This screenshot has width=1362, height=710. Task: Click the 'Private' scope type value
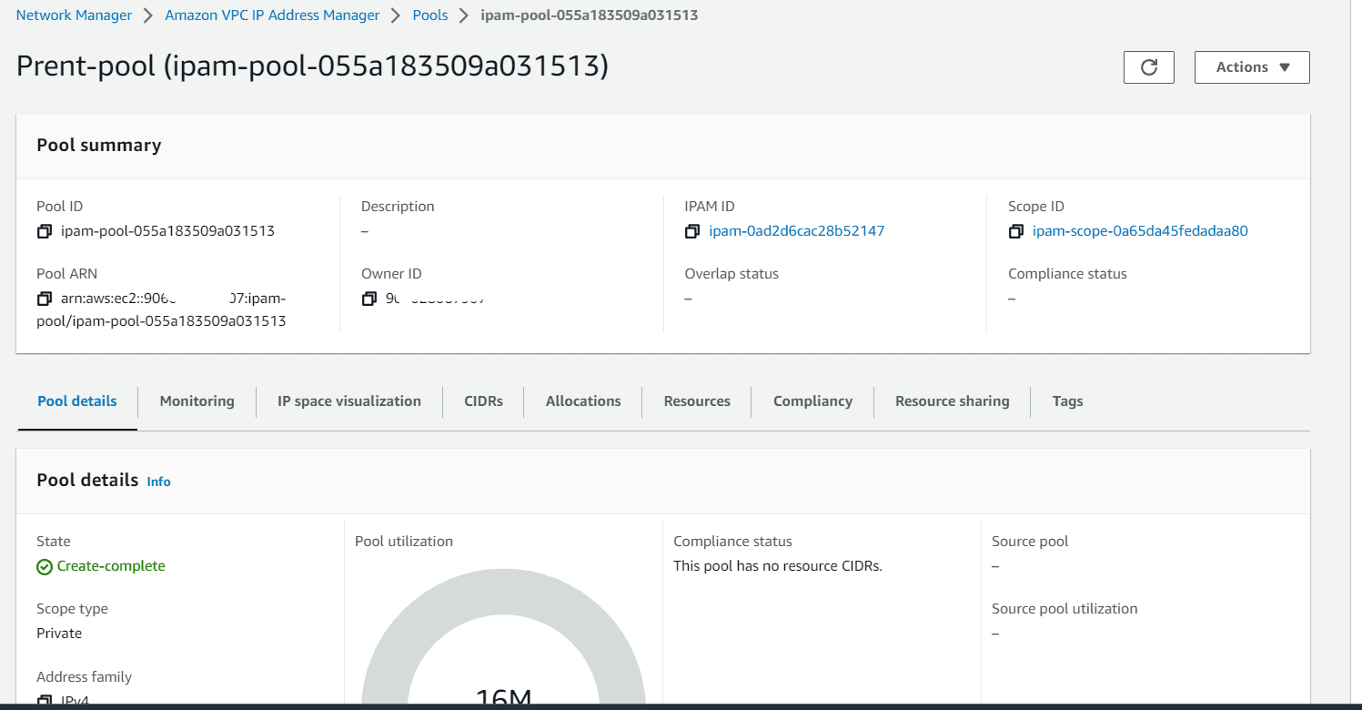(x=59, y=634)
